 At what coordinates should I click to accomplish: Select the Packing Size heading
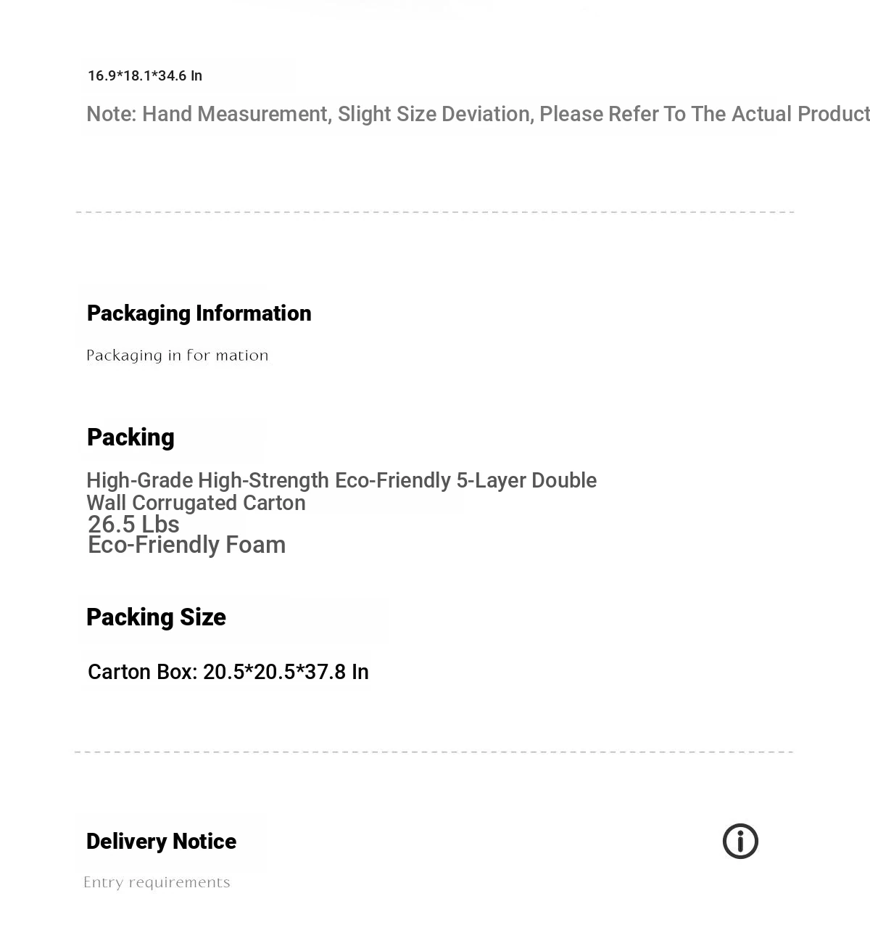click(156, 617)
